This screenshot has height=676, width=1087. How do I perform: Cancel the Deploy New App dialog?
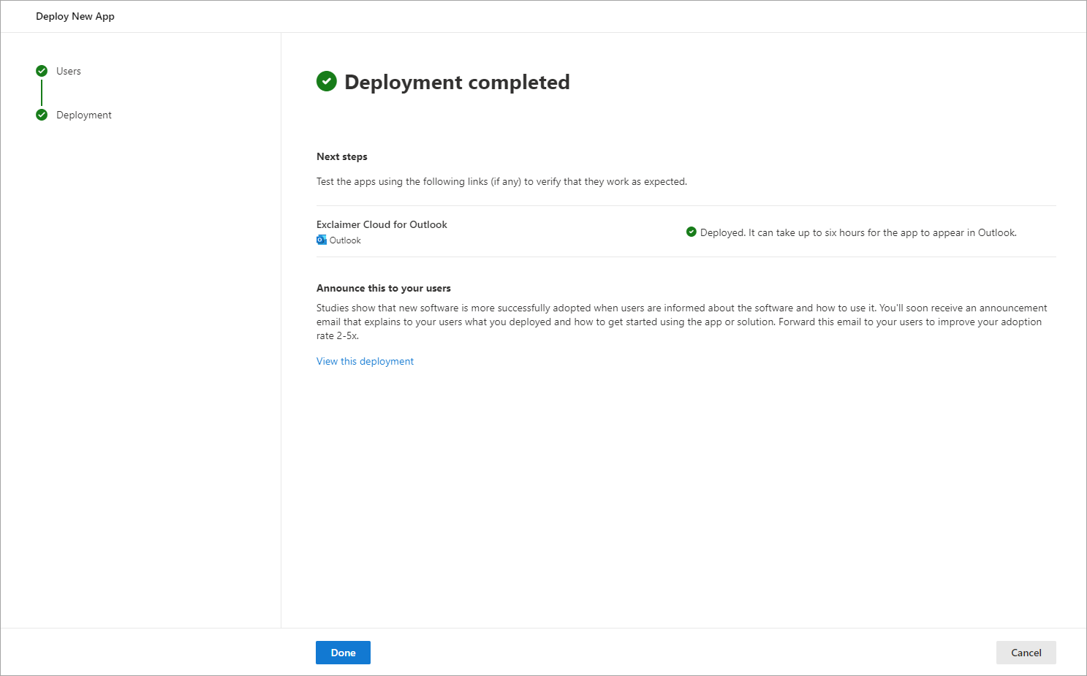(x=1026, y=653)
